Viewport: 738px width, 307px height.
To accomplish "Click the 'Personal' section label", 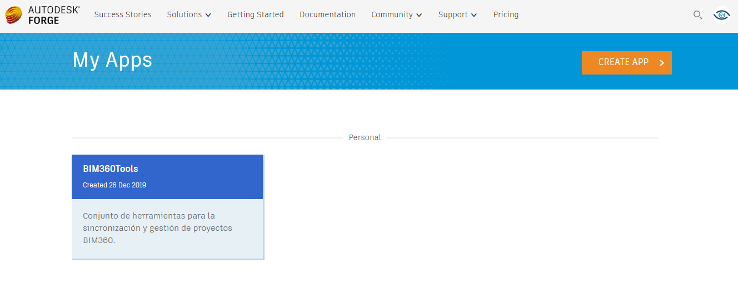I will click(x=365, y=137).
